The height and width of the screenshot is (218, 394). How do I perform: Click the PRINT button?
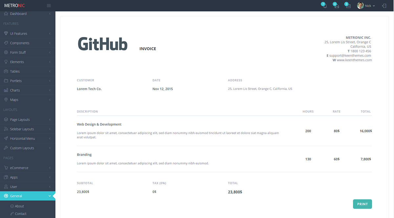coord(362,204)
